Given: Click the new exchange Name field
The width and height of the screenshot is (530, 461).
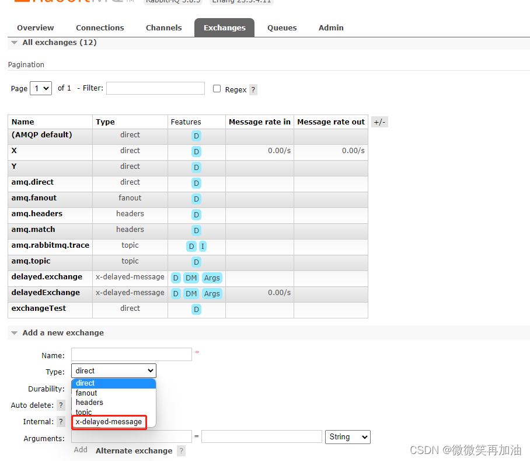Looking at the screenshot, I should [x=131, y=355].
